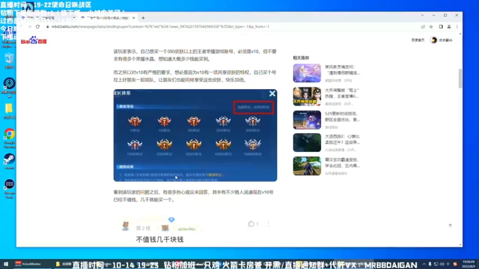Go back to previous page

point(22,26)
